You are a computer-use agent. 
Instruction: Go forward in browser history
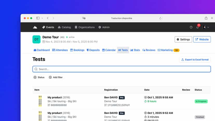pos(53,18)
